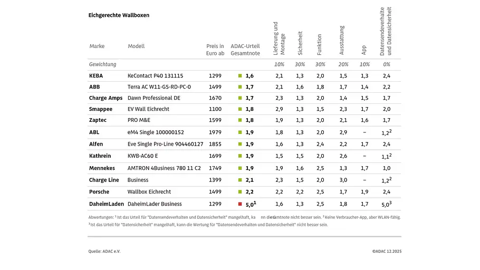Select the brand name 'ABL'
Viewport: 480px width, 270px height.
tap(94, 132)
